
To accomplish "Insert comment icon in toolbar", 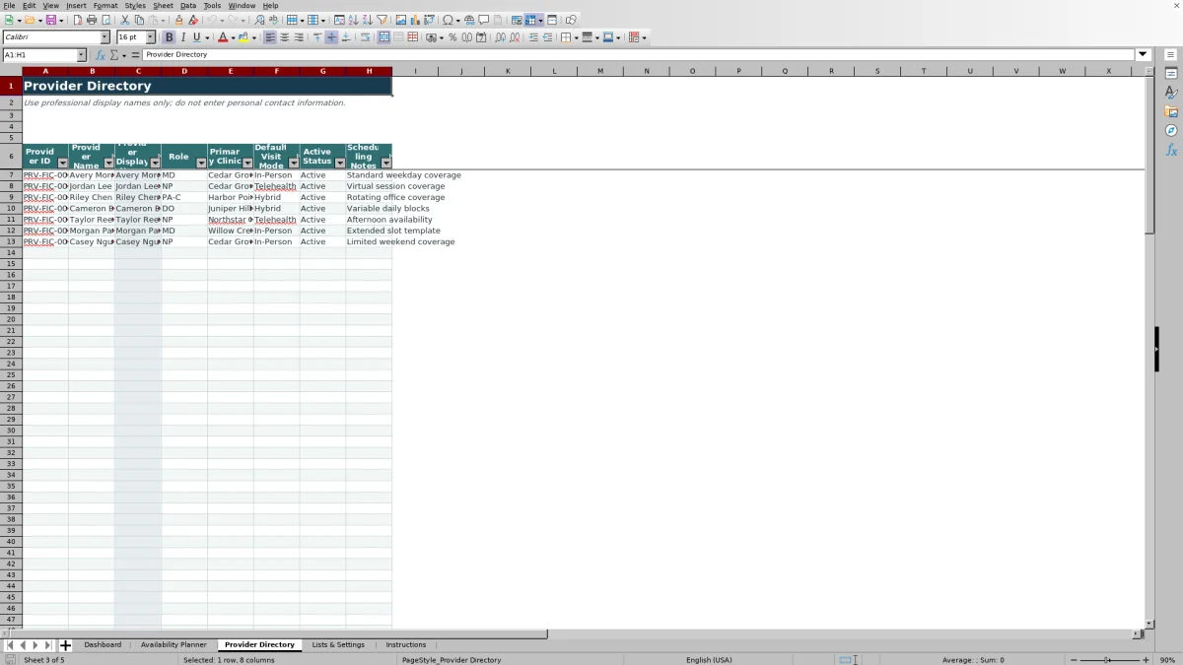I will click(x=484, y=20).
